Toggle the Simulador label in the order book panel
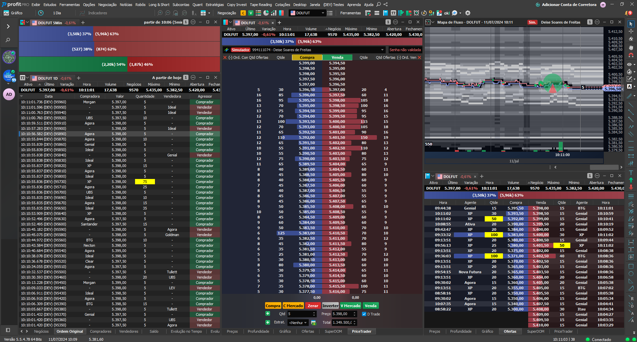The height and width of the screenshot is (342, 637). [241, 50]
